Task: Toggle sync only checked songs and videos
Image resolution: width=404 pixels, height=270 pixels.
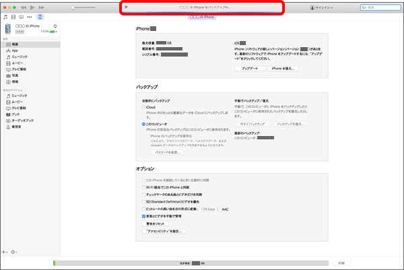Action: coord(143,195)
